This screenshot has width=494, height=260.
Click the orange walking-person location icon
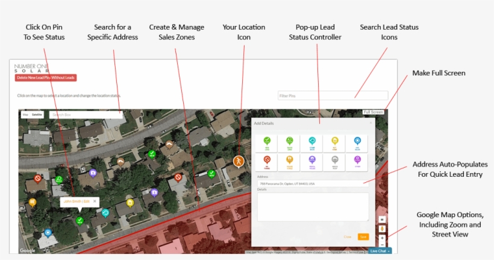click(239, 161)
